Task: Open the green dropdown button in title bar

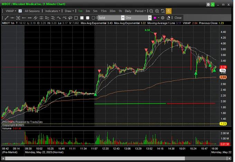Action: [x=213, y=4]
